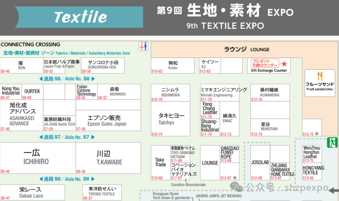Screen dimensions: 339x201
Task: Click the コベーションバイオマテリアルズ booth S11-67
Action: click(x=180, y=171)
